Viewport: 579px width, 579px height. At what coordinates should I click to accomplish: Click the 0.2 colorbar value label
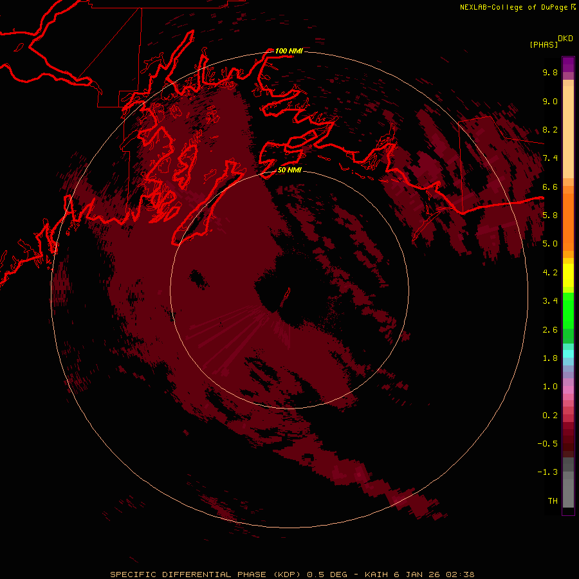550,415
